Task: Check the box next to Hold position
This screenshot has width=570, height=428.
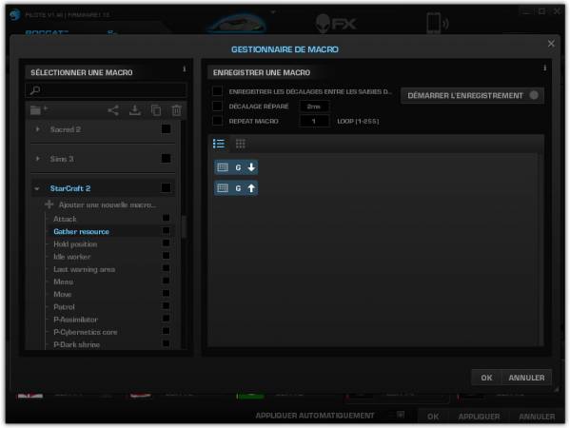Action: pos(167,243)
